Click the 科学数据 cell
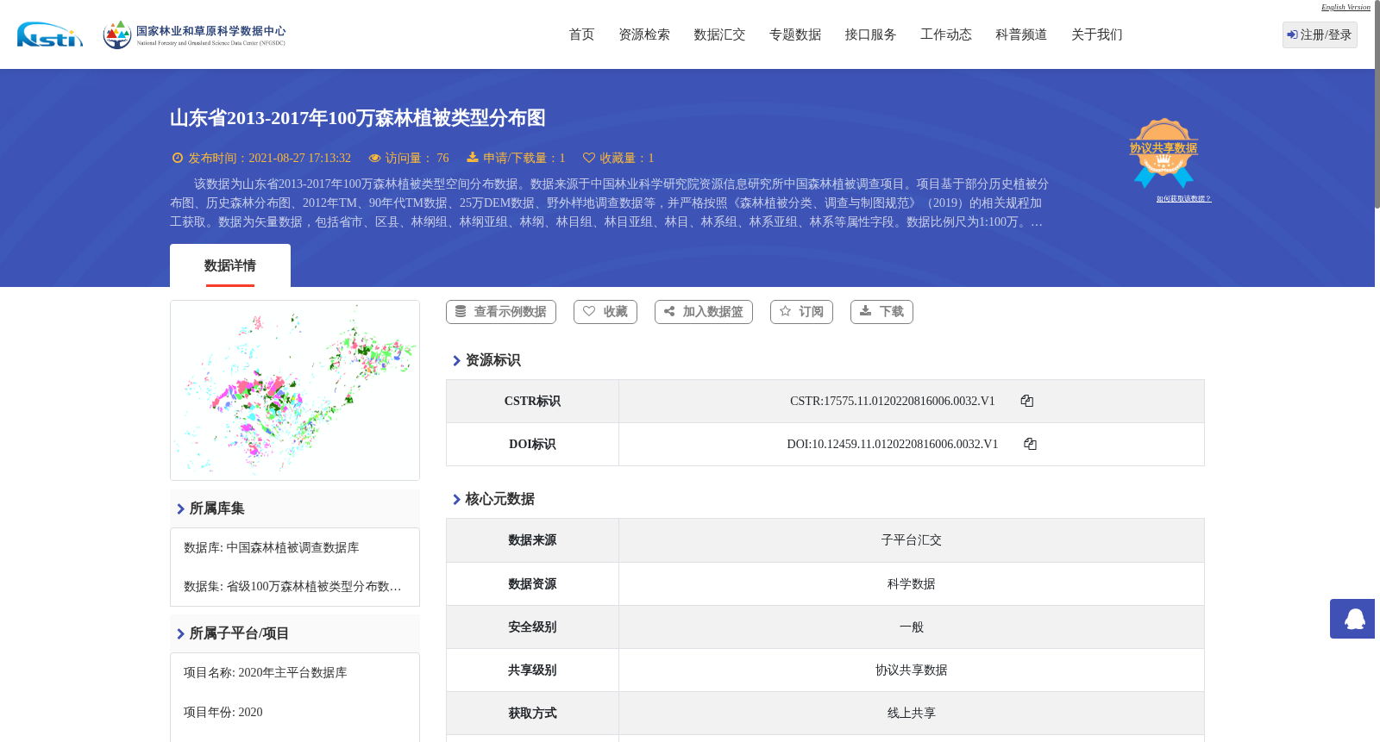This screenshot has height=742, width=1380. (912, 584)
